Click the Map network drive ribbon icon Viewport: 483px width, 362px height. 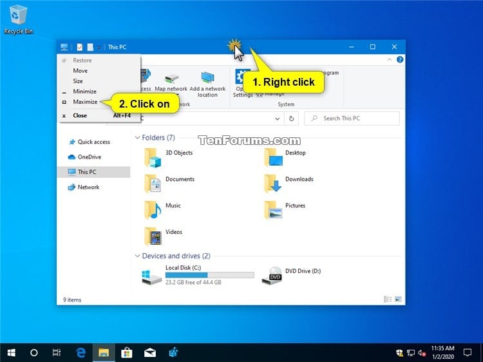pyautogui.click(x=171, y=78)
